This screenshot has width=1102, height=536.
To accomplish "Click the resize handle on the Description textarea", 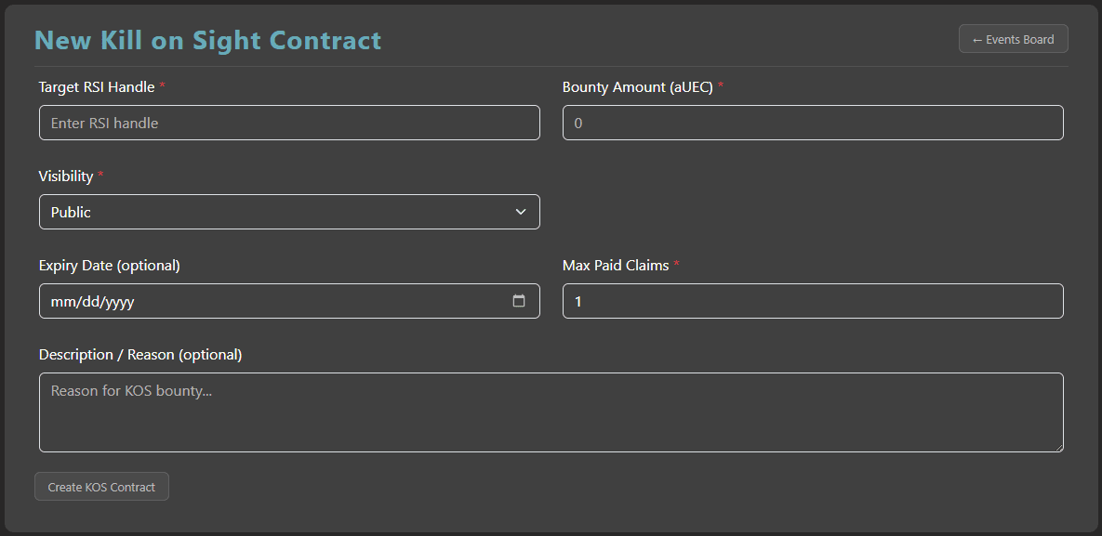I will 1059,448.
